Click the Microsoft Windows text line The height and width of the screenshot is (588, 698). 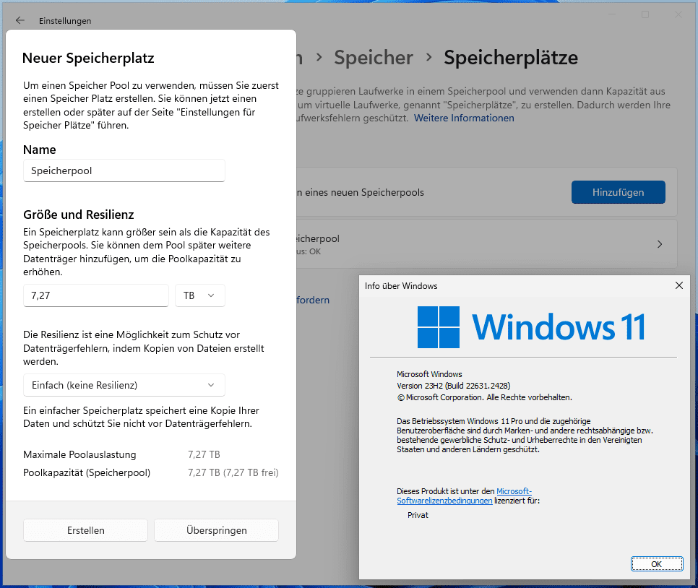pyautogui.click(x=429, y=374)
